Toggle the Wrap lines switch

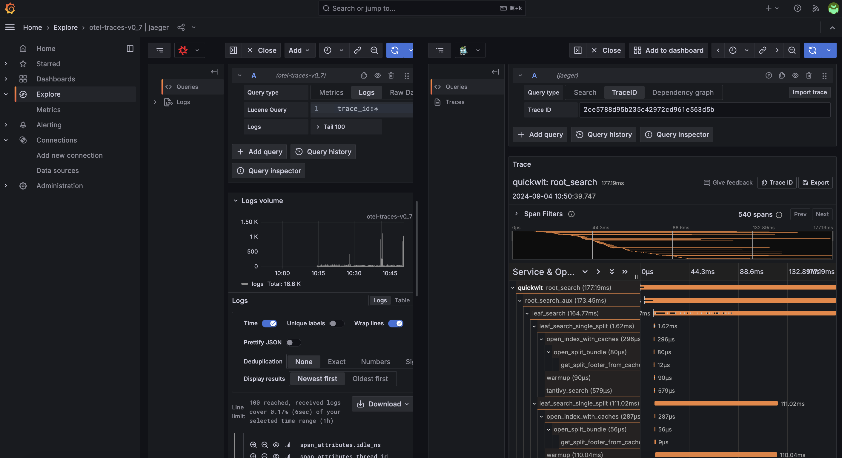point(396,324)
